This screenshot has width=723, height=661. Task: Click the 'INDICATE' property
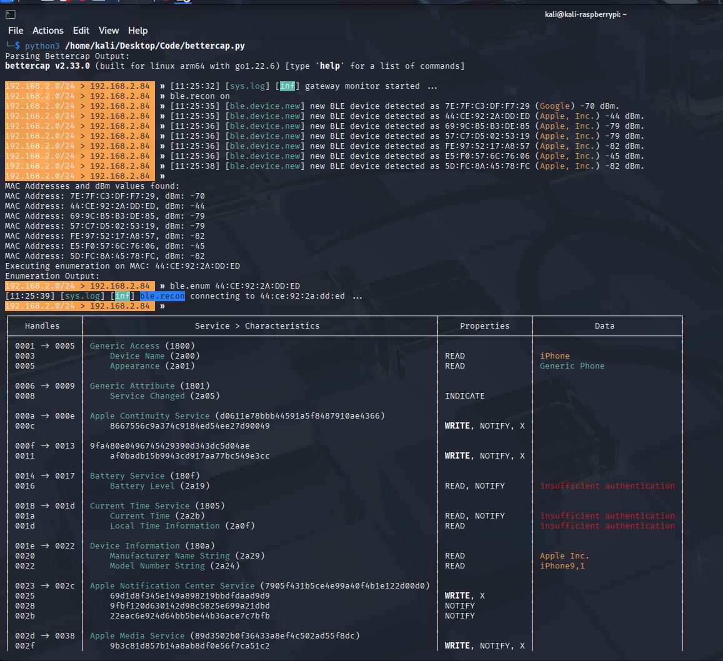(x=465, y=396)
